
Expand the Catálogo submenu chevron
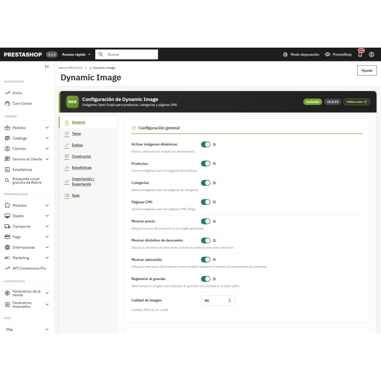47,138
